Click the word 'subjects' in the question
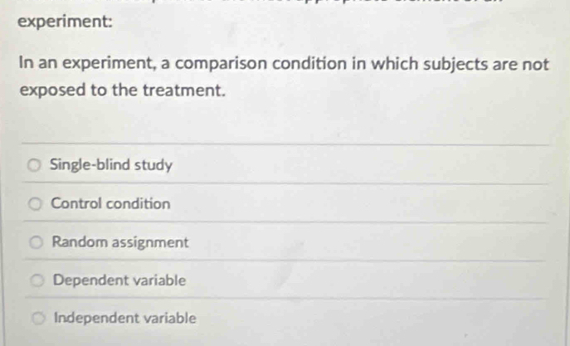 456,65
